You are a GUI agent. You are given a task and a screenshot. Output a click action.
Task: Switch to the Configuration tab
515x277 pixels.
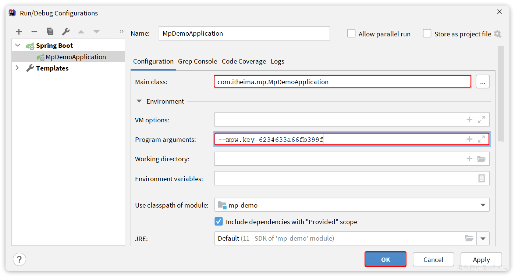(153, 61)
